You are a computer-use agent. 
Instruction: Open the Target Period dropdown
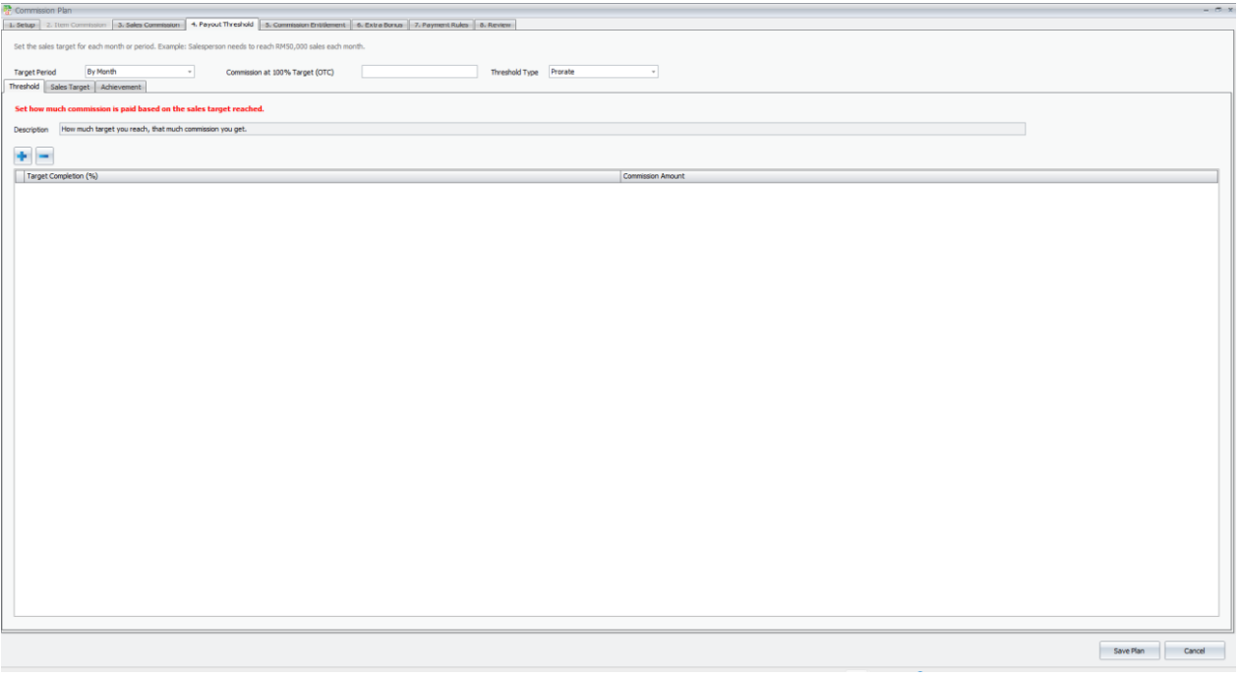pos(140,72)
